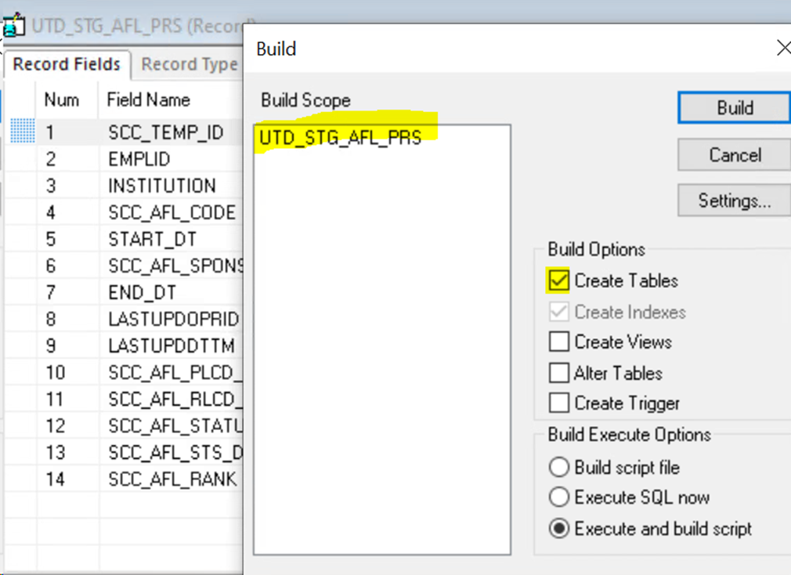Screen dimensions: 791x575
Task: Select the EMPLID field row
Action: 139,159
